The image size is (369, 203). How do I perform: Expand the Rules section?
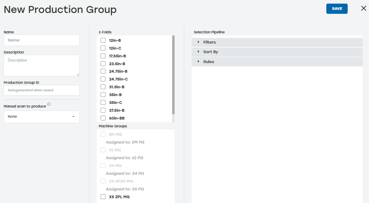pos(277,62)
